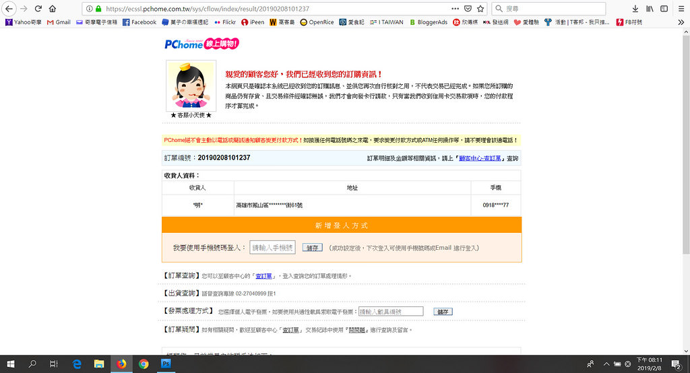Click the taskbar clock showing 下午 08:11
The image size is (690, 373).
[x=650, y=364]
